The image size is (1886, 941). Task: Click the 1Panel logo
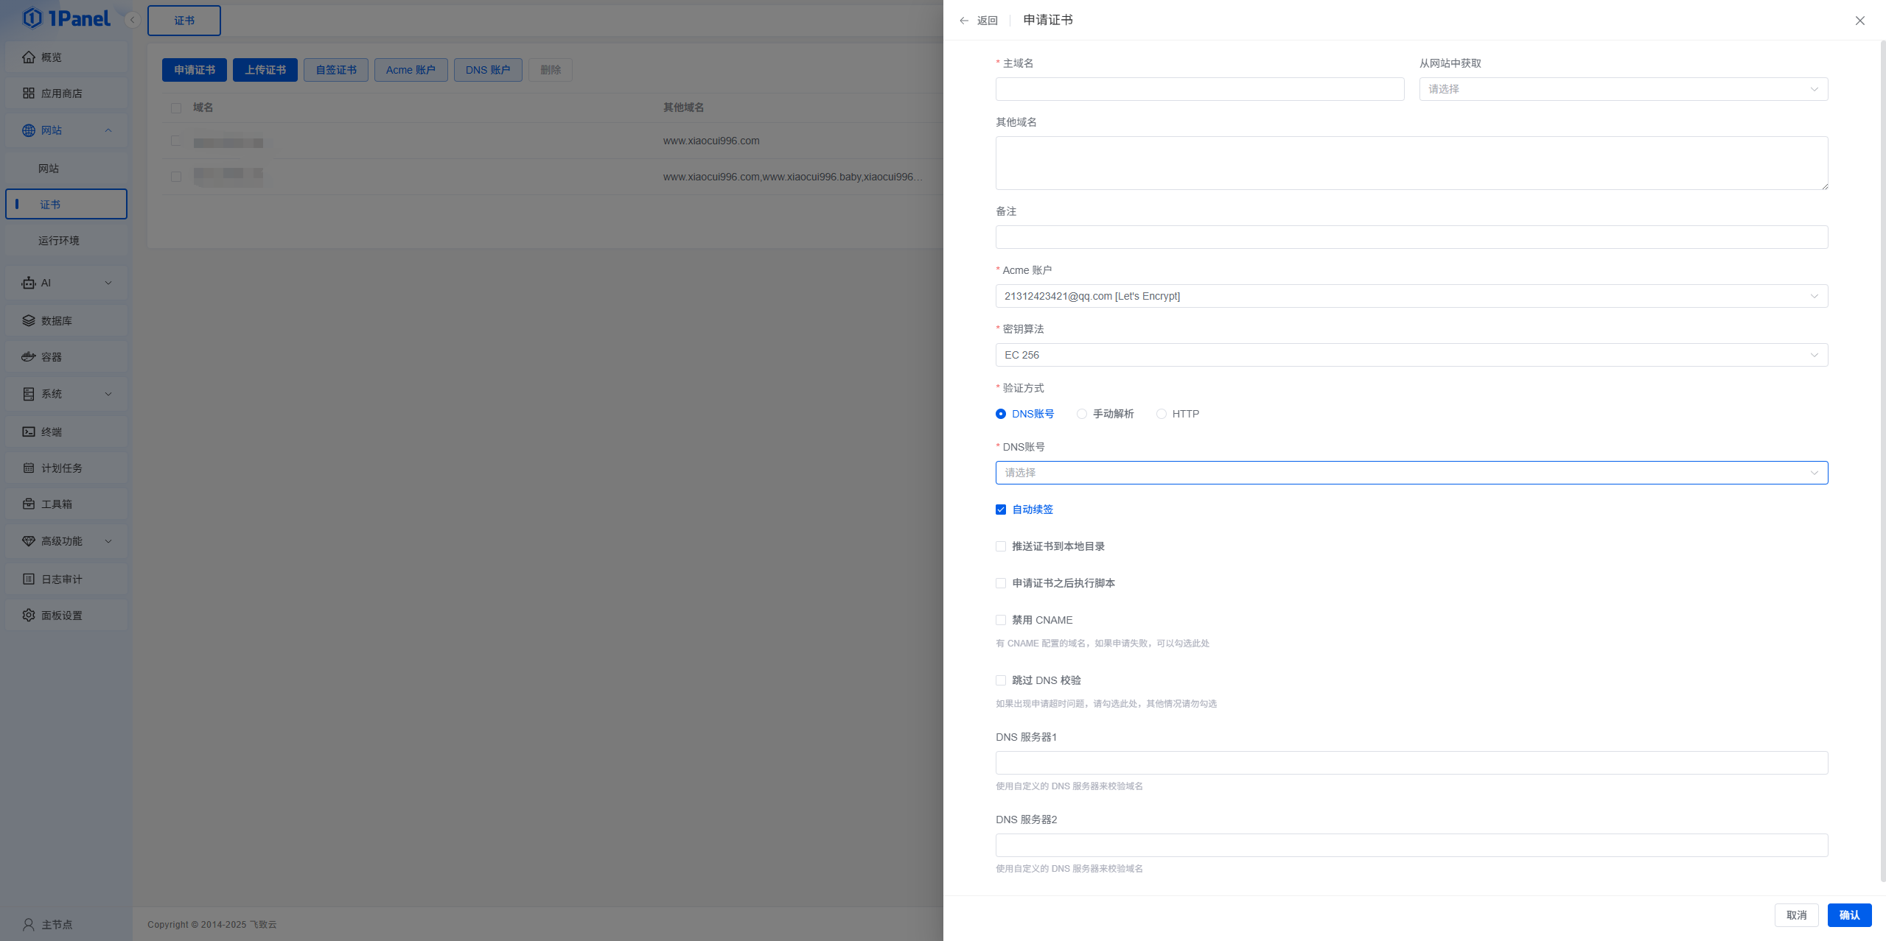(66, 18)
